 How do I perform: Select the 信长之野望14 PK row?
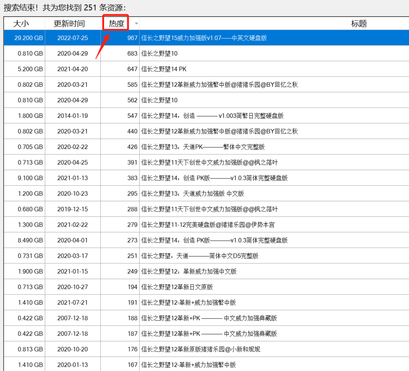[206, 69]
